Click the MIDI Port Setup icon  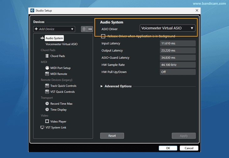[x=47, y=68]
